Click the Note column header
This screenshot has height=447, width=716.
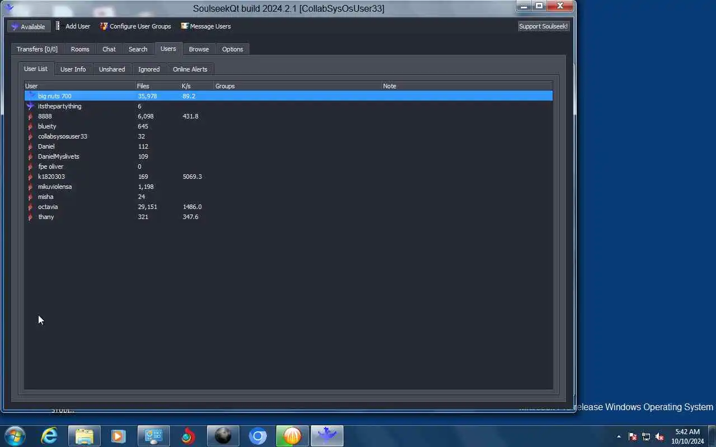[x=467, y=86]
